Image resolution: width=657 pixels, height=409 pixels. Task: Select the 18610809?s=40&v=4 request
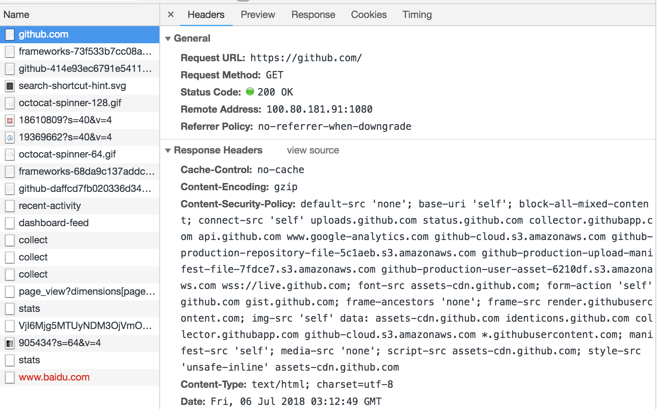point(80,120)
